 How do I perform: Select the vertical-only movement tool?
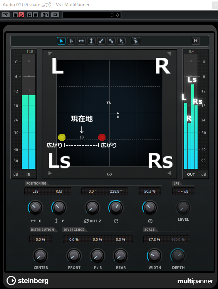tap(91, 41)
